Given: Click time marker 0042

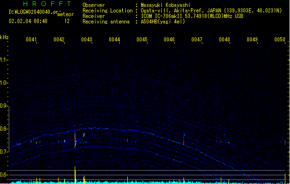Looking at the screenshot, I should [x=59, y=40].
